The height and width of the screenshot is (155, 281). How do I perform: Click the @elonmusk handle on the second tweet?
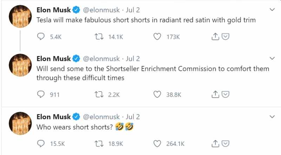click(101, 59)
